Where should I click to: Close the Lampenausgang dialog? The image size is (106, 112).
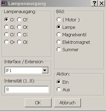[101, 3]
